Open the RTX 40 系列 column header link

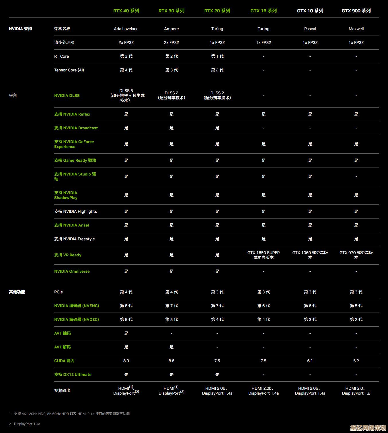coord(126,11)
